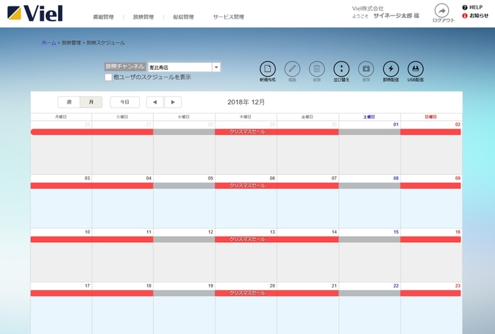Go to the next month arrow
This screenshot has height=334, width=495.
173,102
